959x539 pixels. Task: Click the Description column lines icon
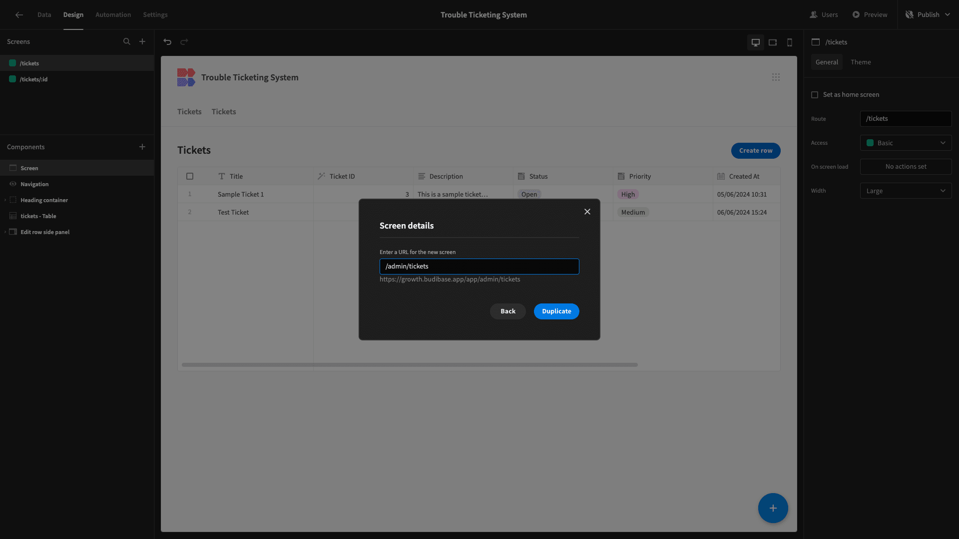coord(422,176)
